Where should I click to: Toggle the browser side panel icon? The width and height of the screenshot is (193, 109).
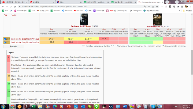[182, 6]
